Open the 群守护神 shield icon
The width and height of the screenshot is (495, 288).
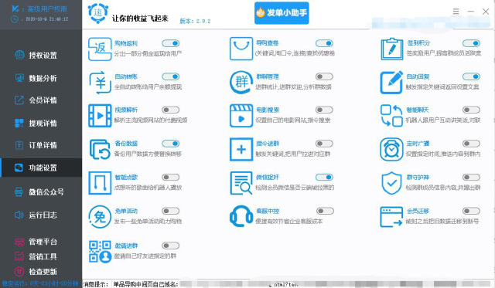click(x=392, y=183)
